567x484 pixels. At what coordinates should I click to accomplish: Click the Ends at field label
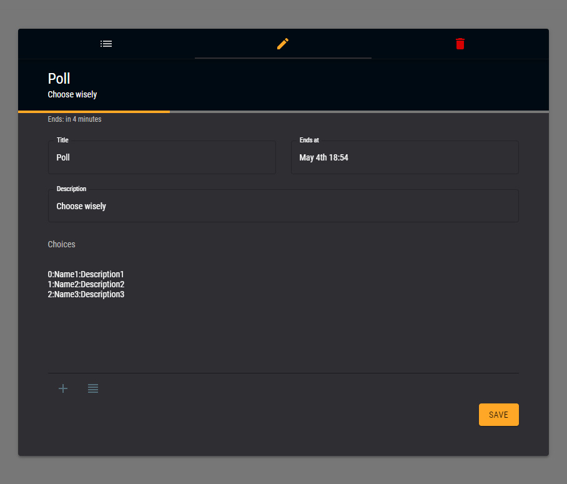tap(309, 141)
